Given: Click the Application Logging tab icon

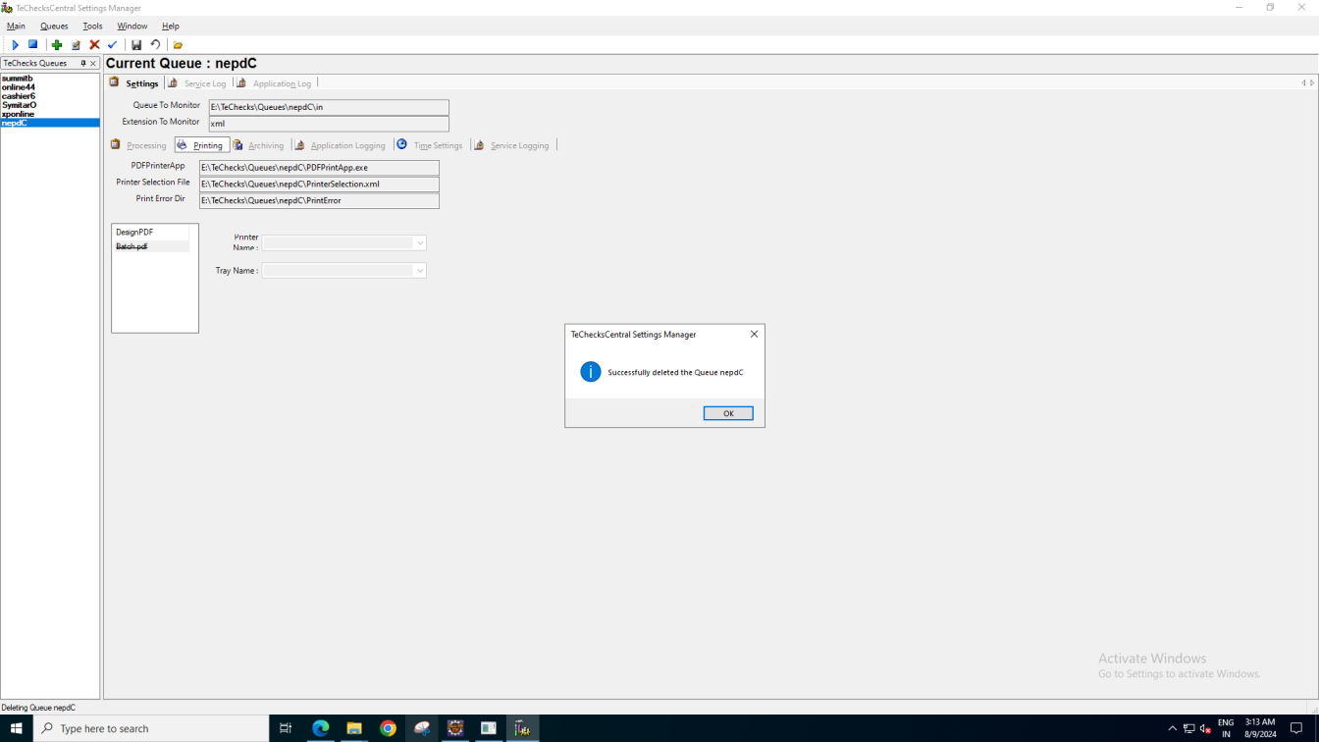Looking at the screenshot, I should (x=299, y=144).
